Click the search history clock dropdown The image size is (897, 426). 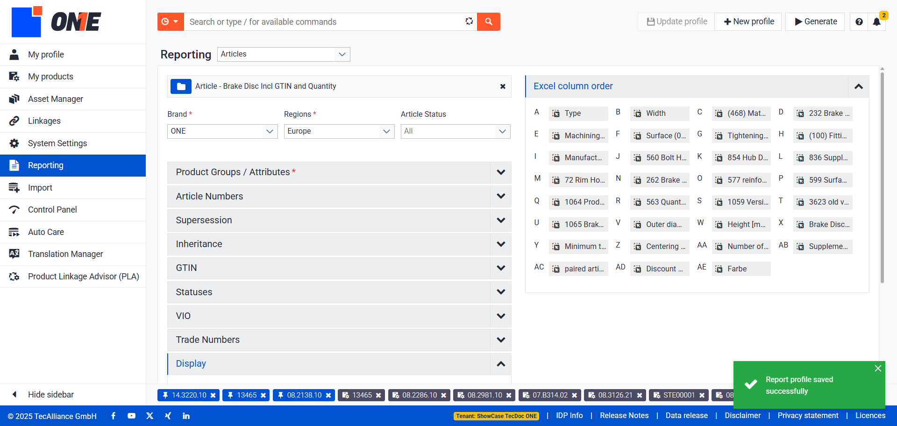coord(171,21)
